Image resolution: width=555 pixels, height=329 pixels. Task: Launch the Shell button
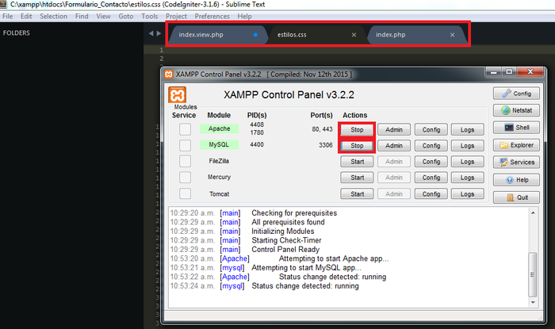tap(516, 128)
